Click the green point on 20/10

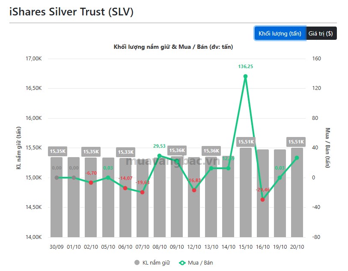point(297,158)
